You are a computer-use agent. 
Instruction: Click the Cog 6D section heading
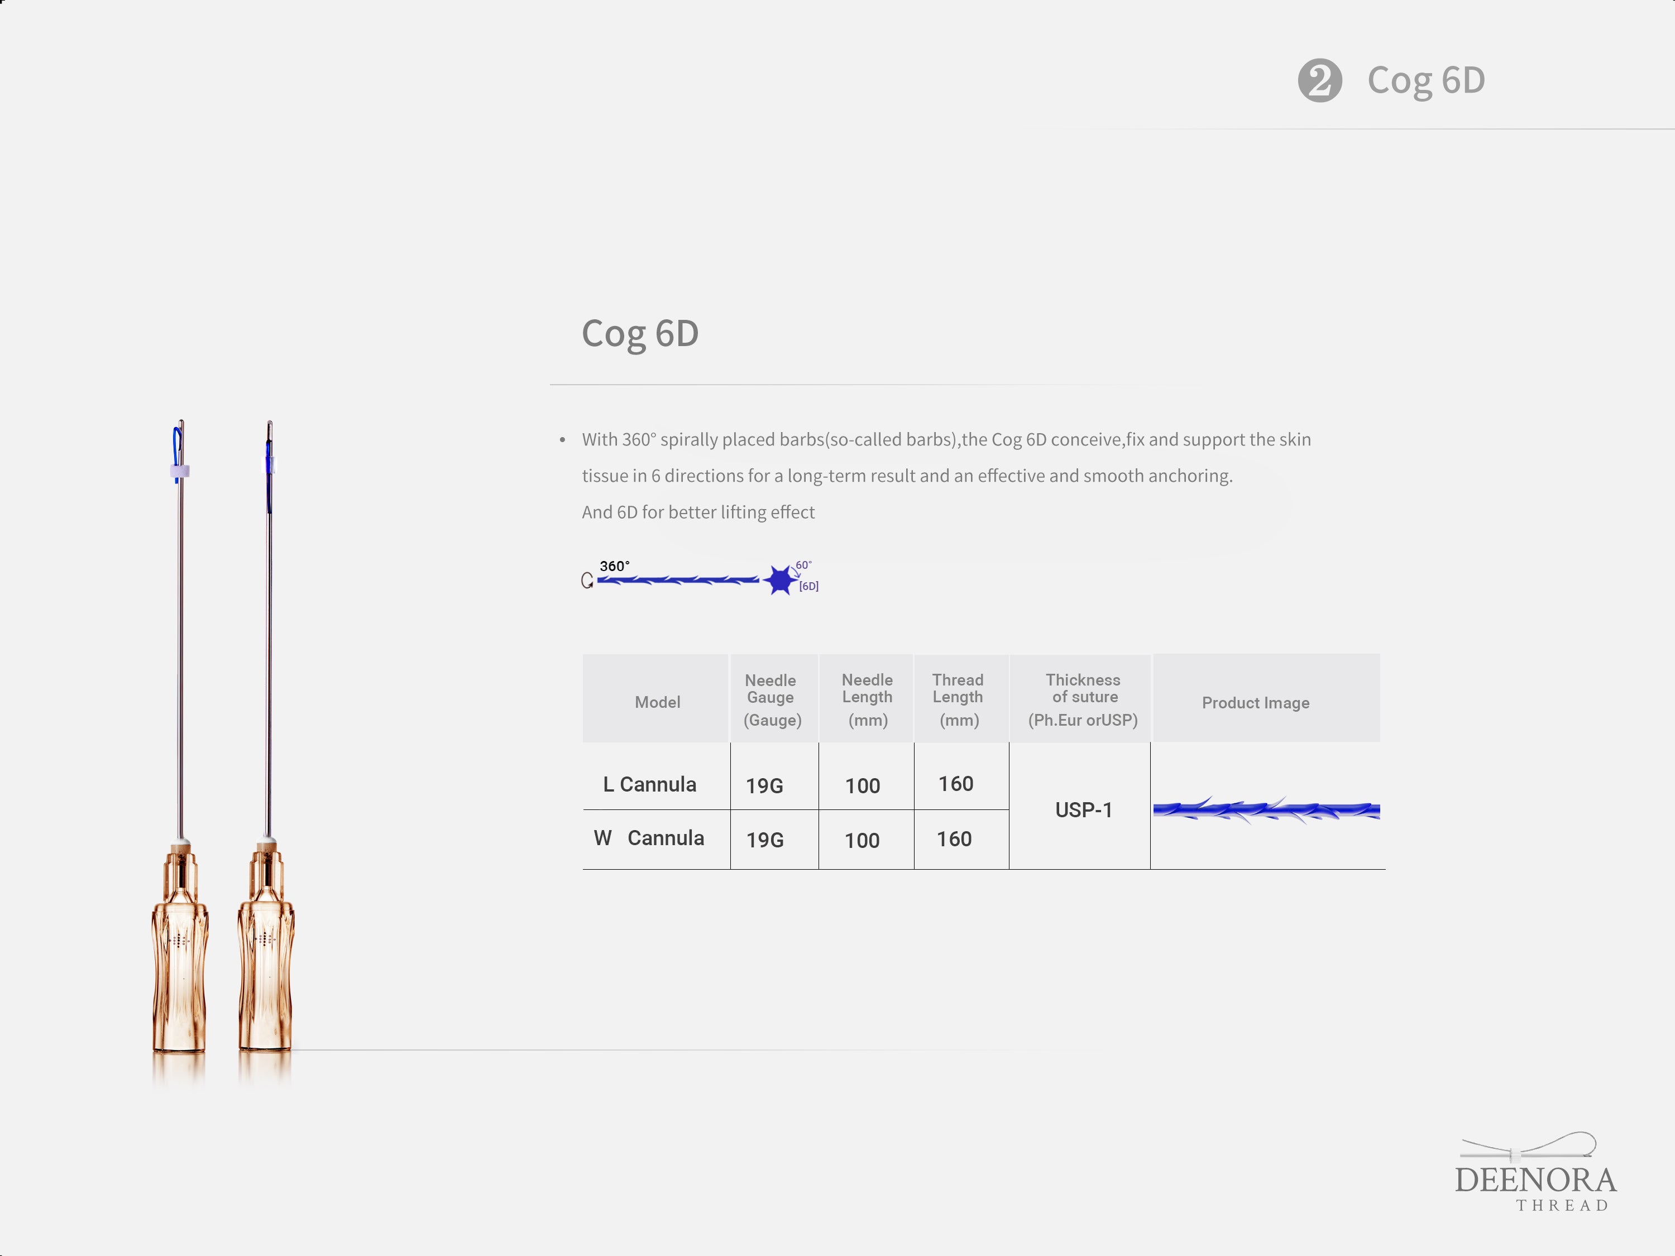tap(640, 334)
